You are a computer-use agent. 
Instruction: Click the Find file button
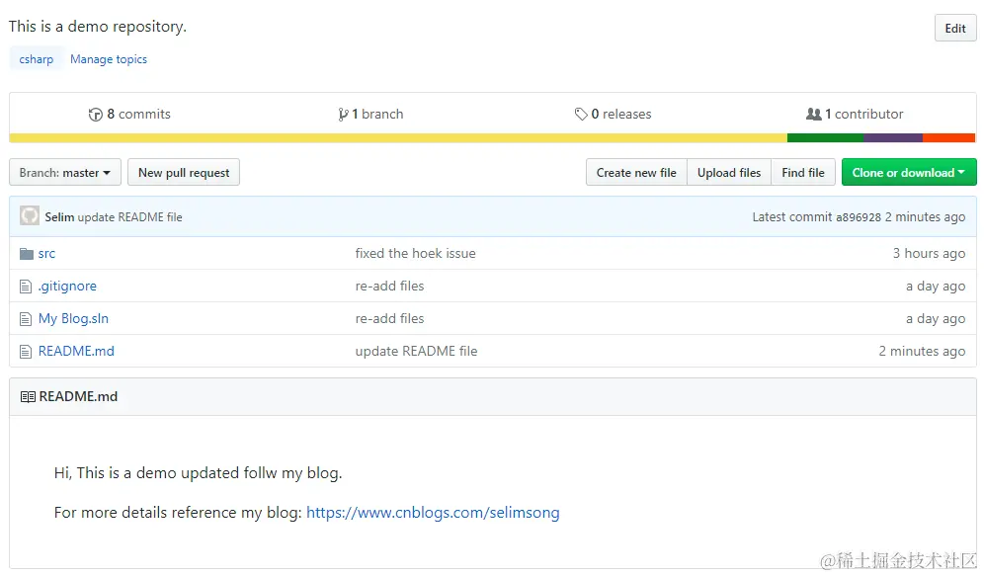(x=803, y=172)
